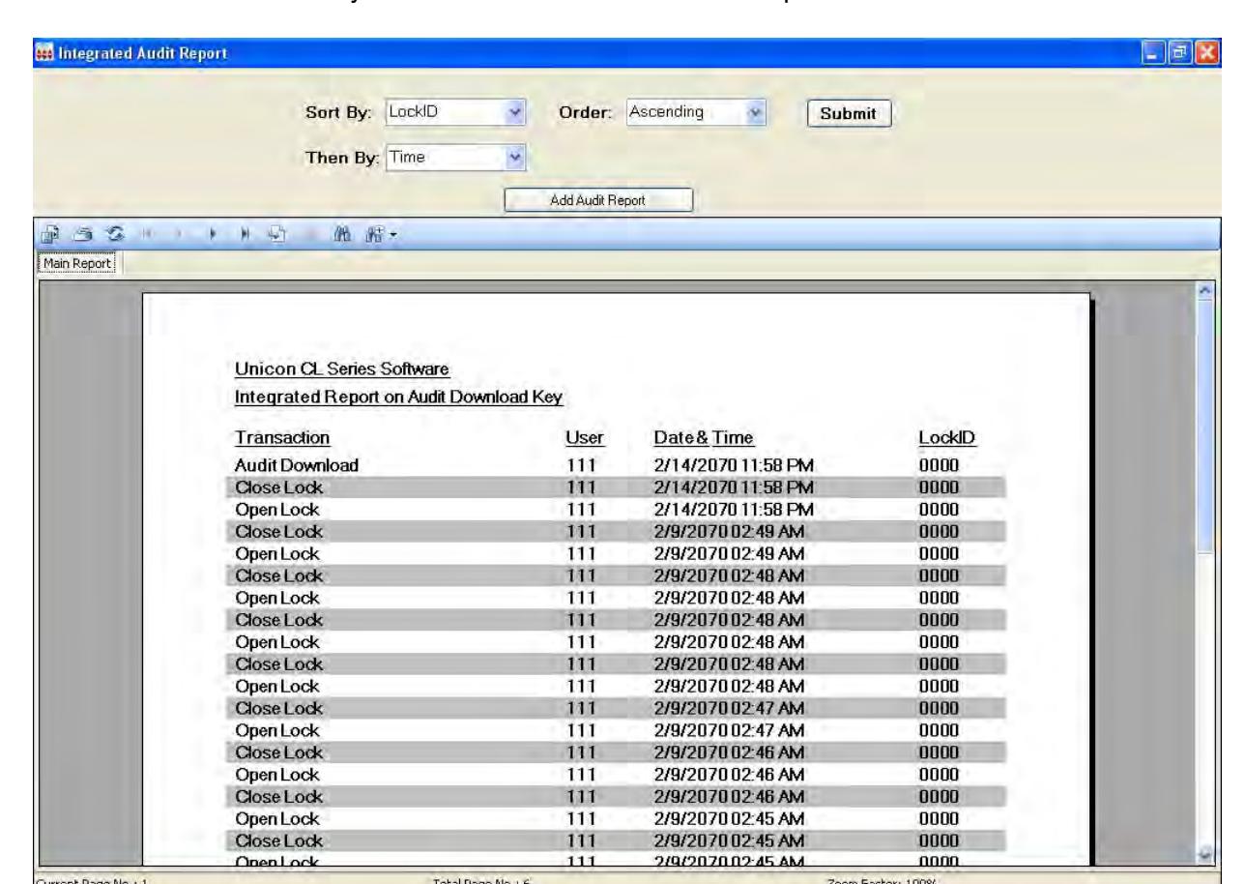Click 'Close Lock' at 2/9/2070 02:47 AM
1245x884 pixels.
point(279,710)
